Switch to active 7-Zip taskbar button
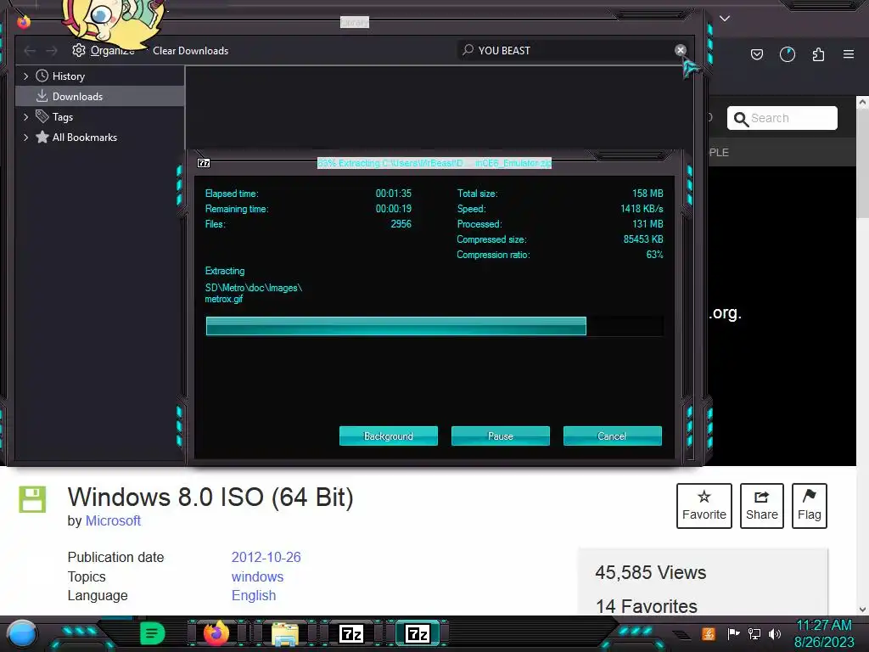This screenshot has height=652, width=869. pyautogui.click(x=418, y=633)
